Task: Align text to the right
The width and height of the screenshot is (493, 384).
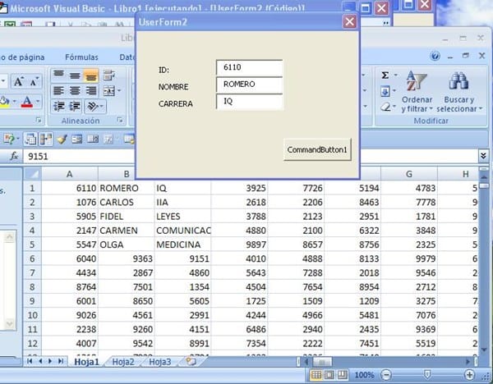Action: tap(91, 91)
